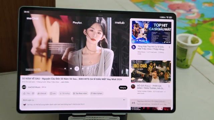
Task: Toggle the shuffle icon in the player
Action: click(65, 69)
